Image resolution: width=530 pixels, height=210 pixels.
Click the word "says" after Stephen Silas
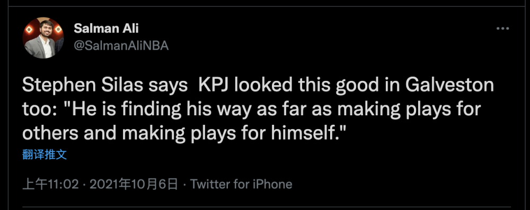168,86
